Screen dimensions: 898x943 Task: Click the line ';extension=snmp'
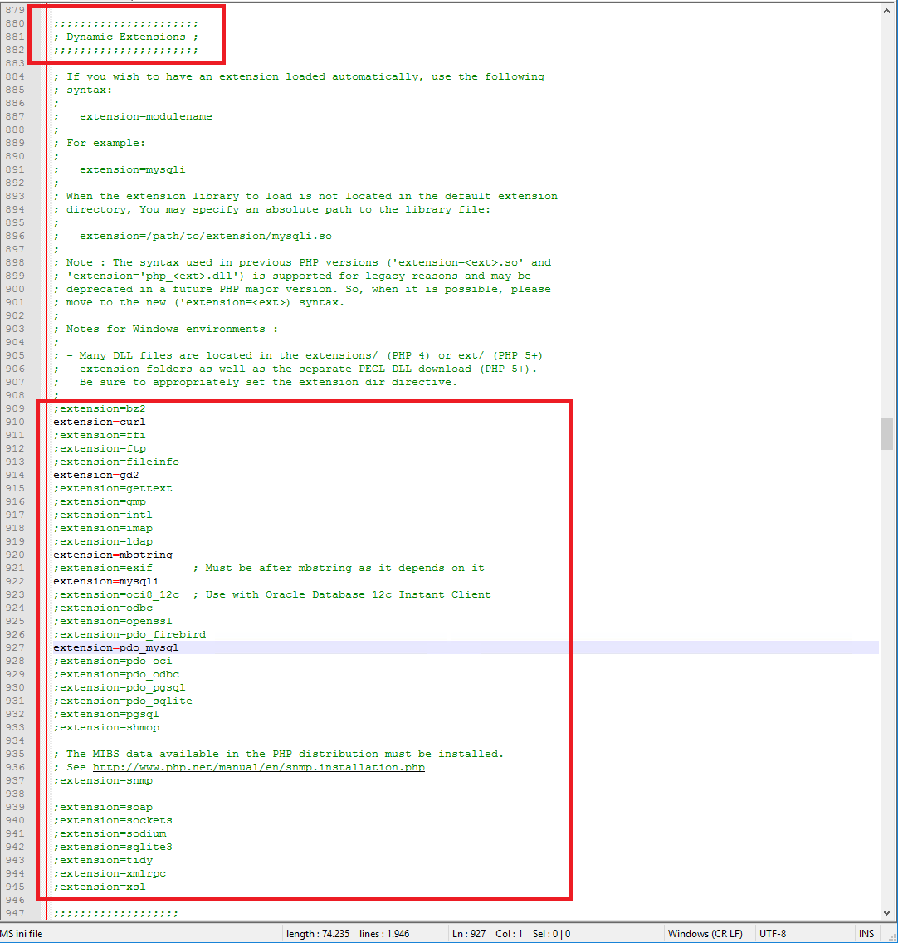pos(103,780)
